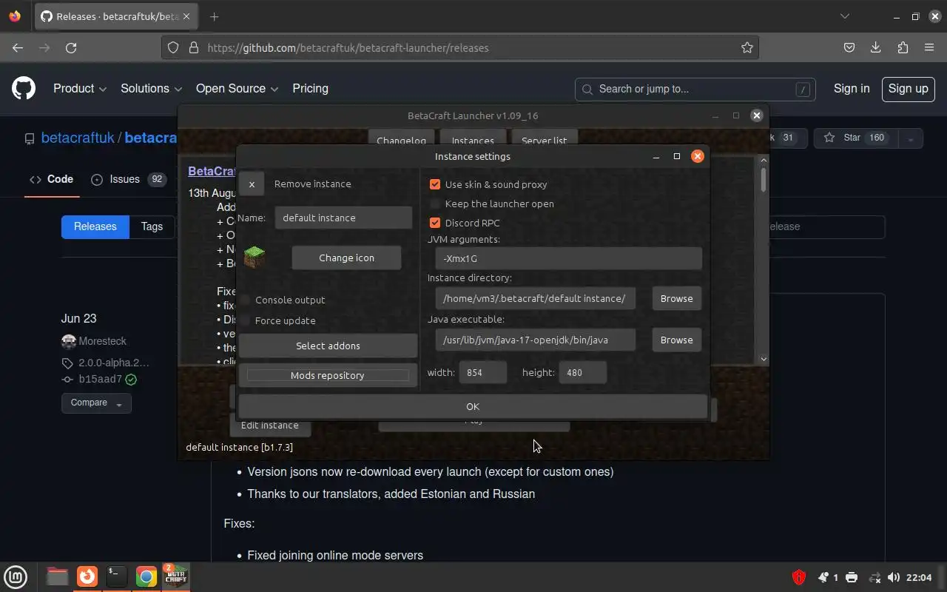
Task: Edit the instance Name field
Action: [x=343, y=218]
